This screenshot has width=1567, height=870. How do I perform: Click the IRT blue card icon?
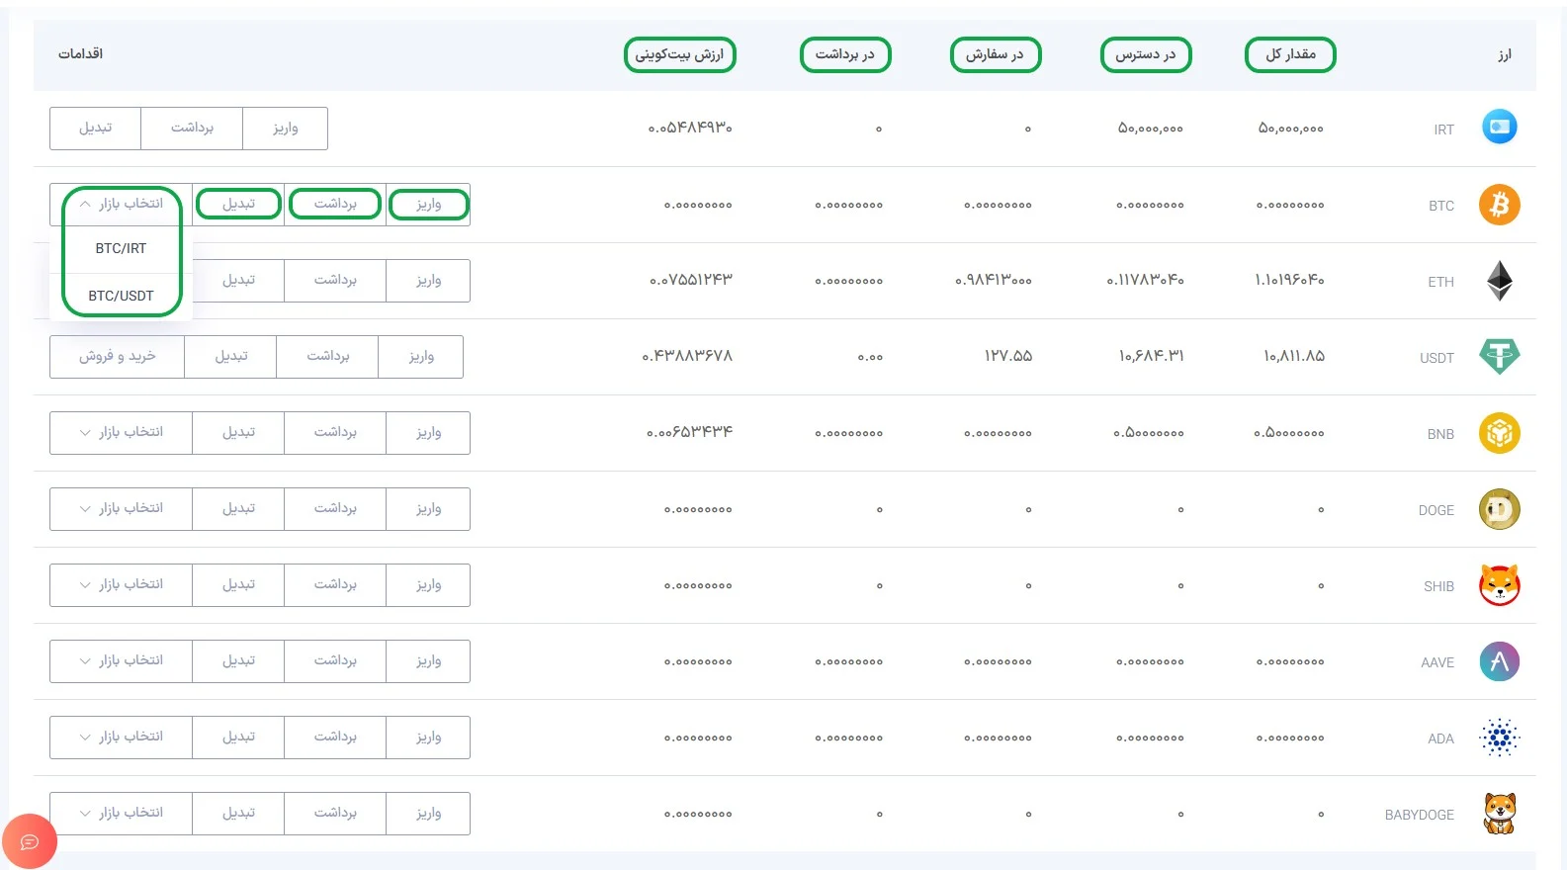click(x=1499, y=127)
